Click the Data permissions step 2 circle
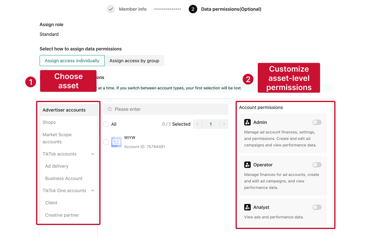The image size is (370, 237). [193, 9]
